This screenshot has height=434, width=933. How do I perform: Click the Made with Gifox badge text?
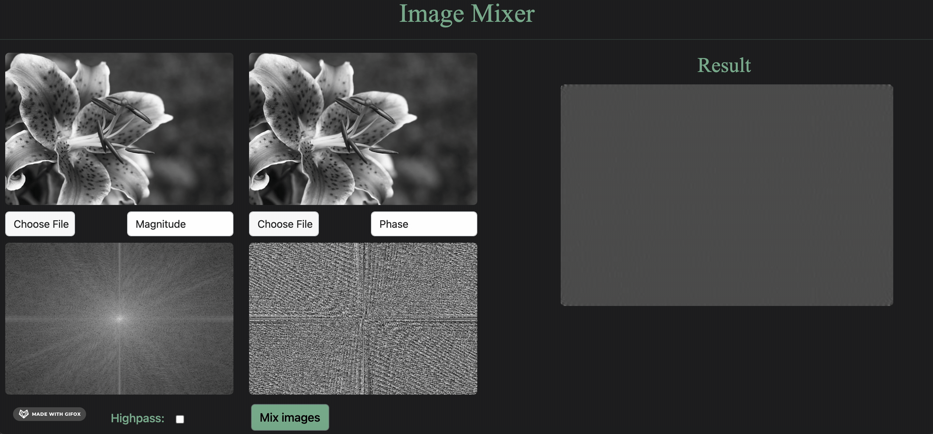point(56,414)
